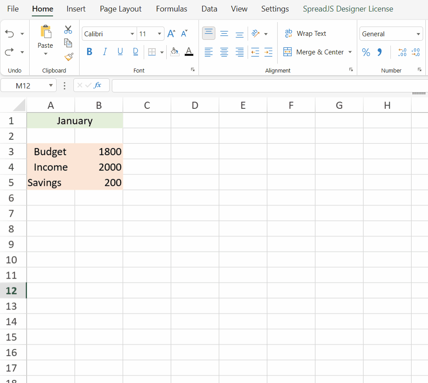Toggle Middle Align for cells
Image resolution: width=428 pixels, height=383 pixels.
pyautogui.click(x=224, y=34)
